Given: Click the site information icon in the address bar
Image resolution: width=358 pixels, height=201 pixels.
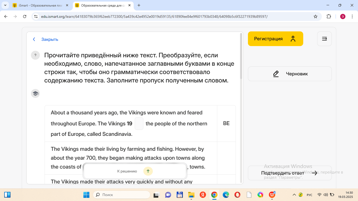Looking at the screenshot, I should [x=36, y=16].
